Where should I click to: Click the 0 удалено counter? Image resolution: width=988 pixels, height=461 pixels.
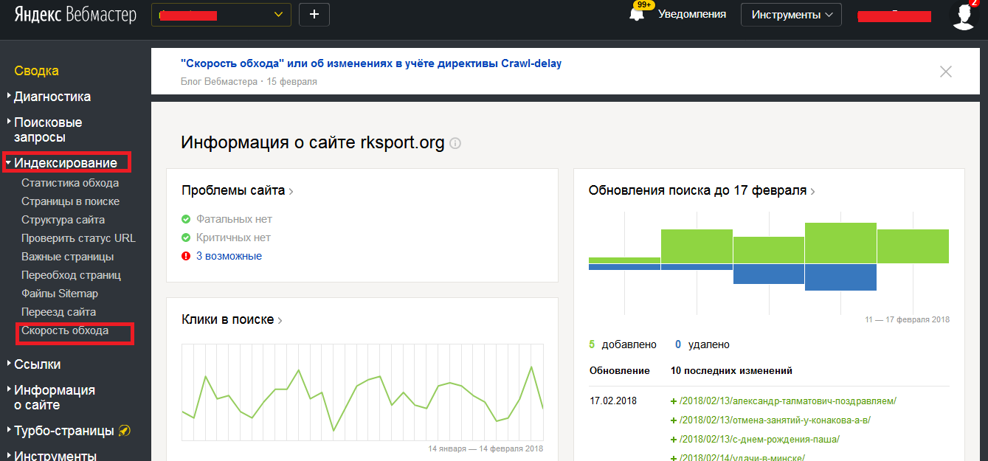tap(702, 344)
